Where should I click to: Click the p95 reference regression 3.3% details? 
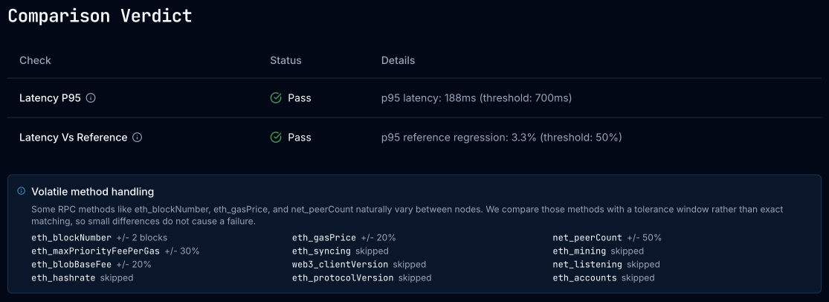(x=501, y=138)
